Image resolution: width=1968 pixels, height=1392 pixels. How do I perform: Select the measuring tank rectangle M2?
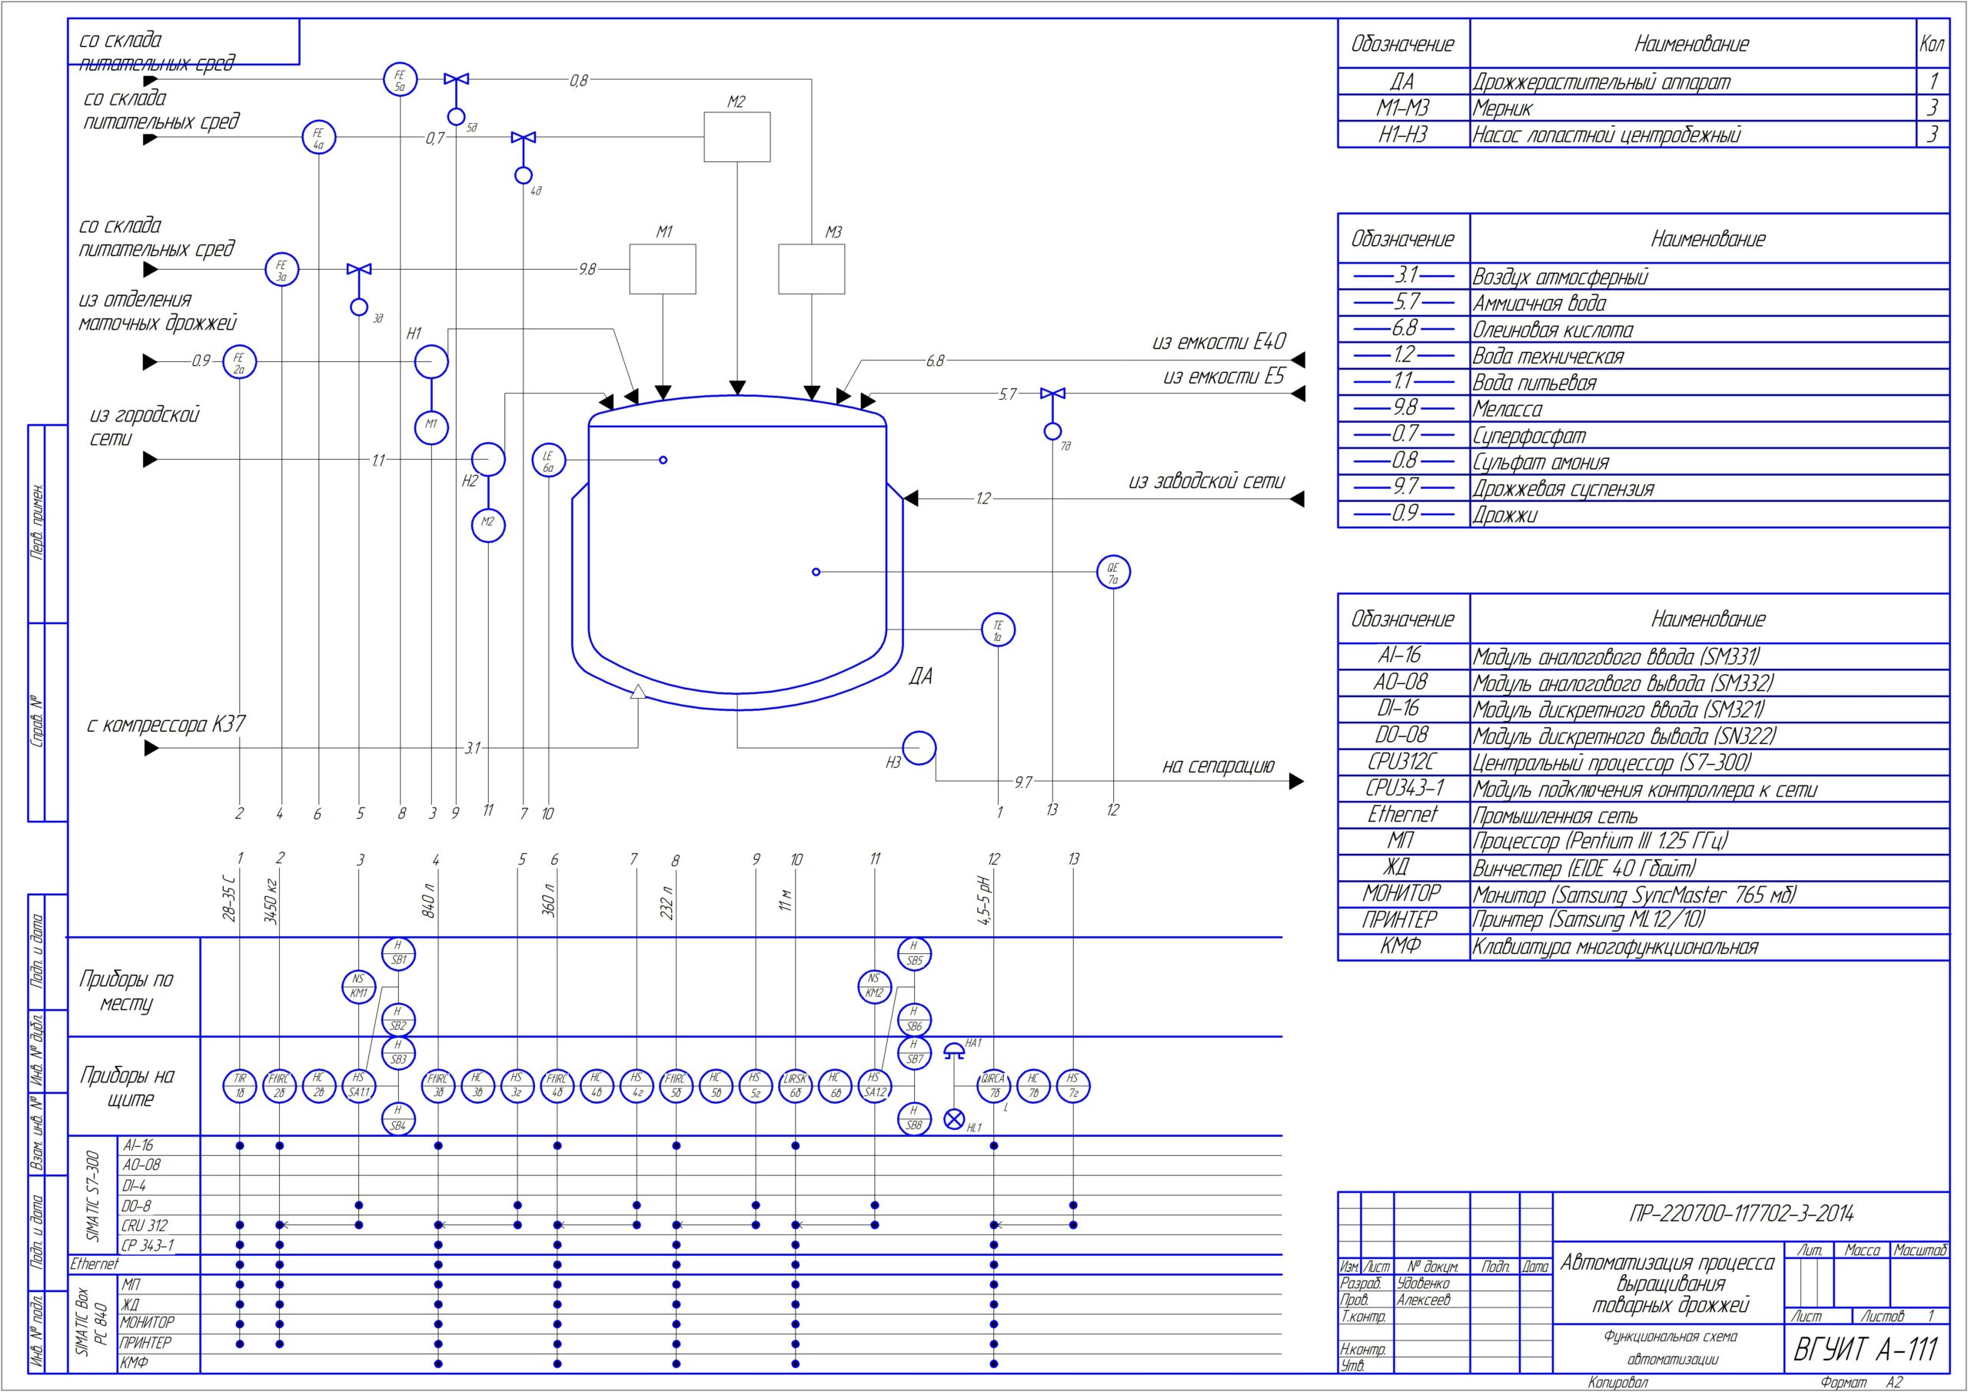737,137
